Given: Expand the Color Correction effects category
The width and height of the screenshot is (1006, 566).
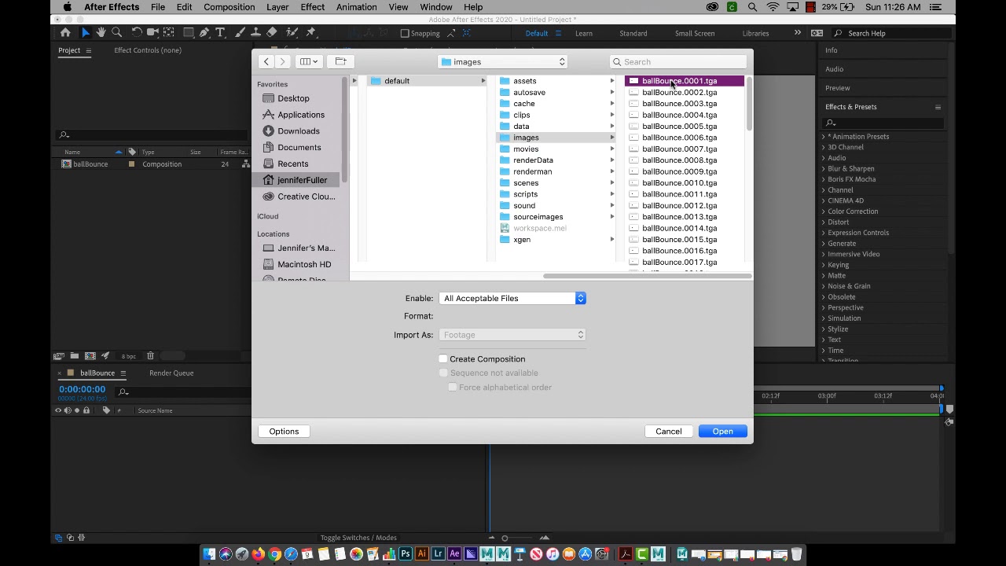Looking at the screenshot, I should [824, 211].
